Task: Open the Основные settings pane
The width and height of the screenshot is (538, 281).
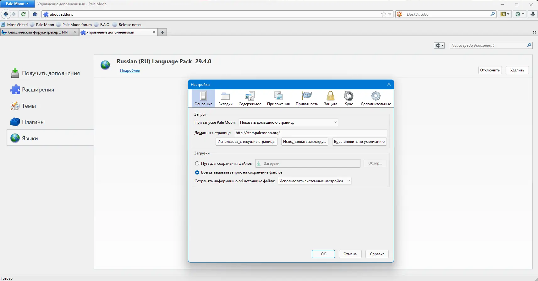Action: [x=203, y=98]
